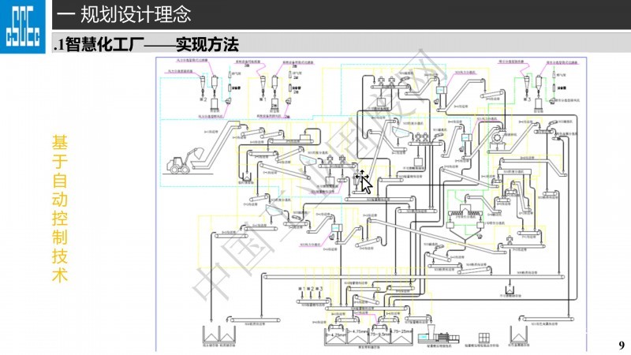Select the slide title 一 规划设计理念
The height and width of the screenshot is (355, 631).
tap(124, 14)
